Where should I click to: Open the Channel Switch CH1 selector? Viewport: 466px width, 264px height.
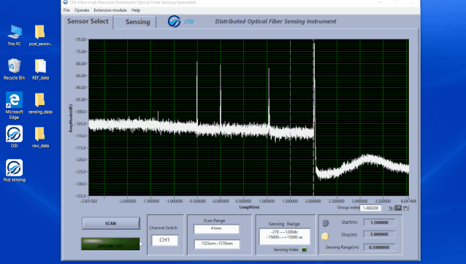164,240
